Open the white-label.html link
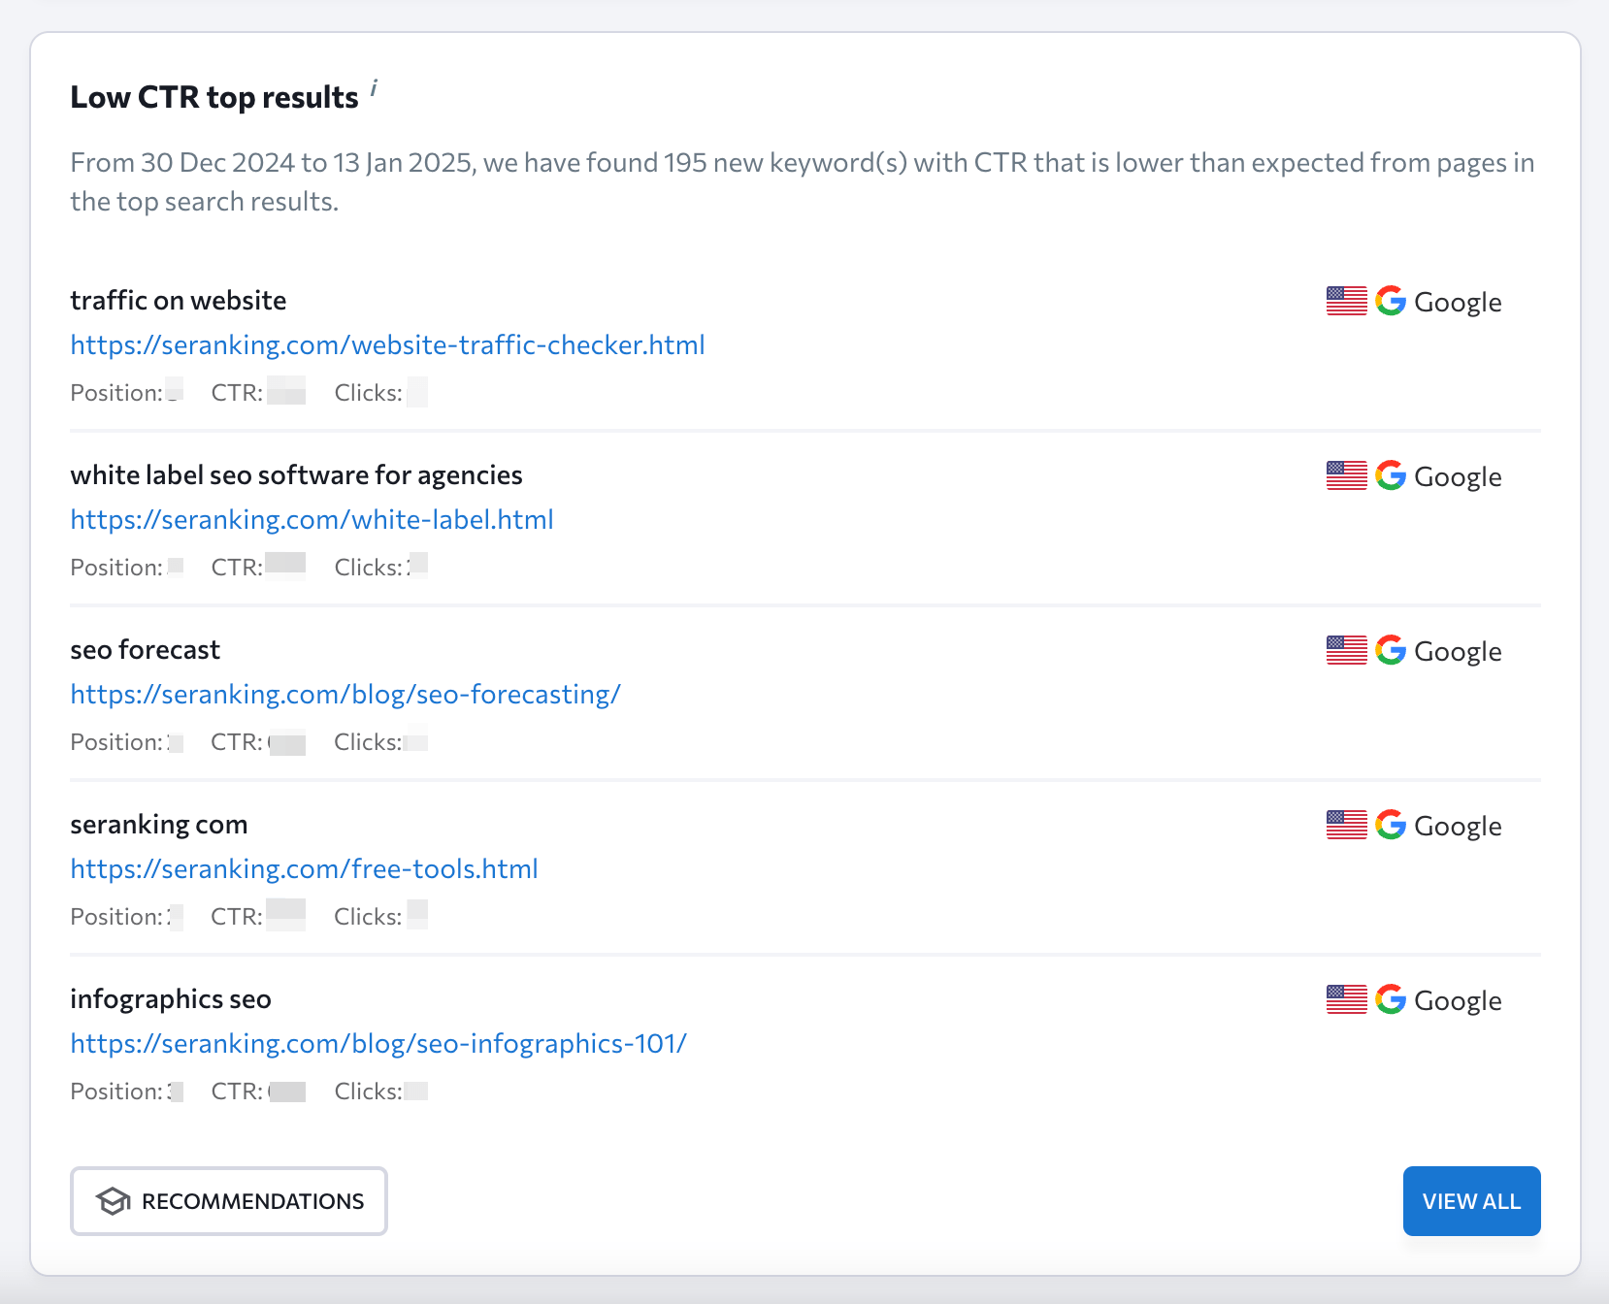The width and height of the screenshot is (1609, 1304). click(312, 520)
